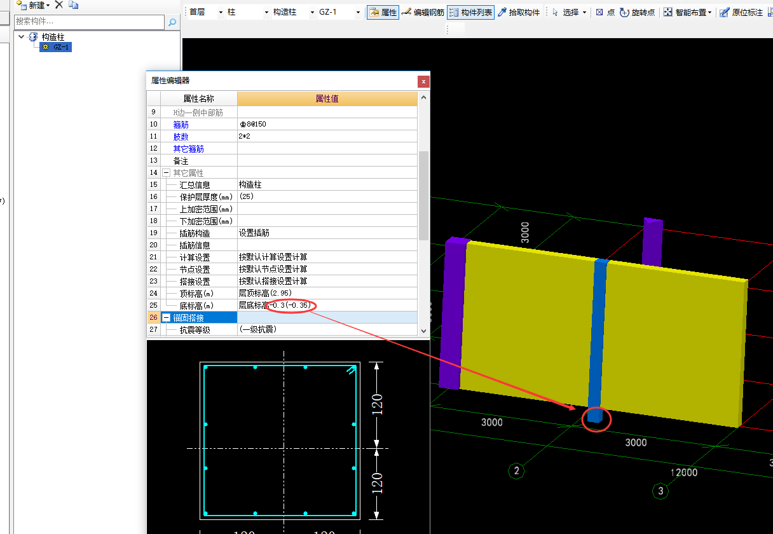Open the 选择 tool dropdown arrow

584,13
